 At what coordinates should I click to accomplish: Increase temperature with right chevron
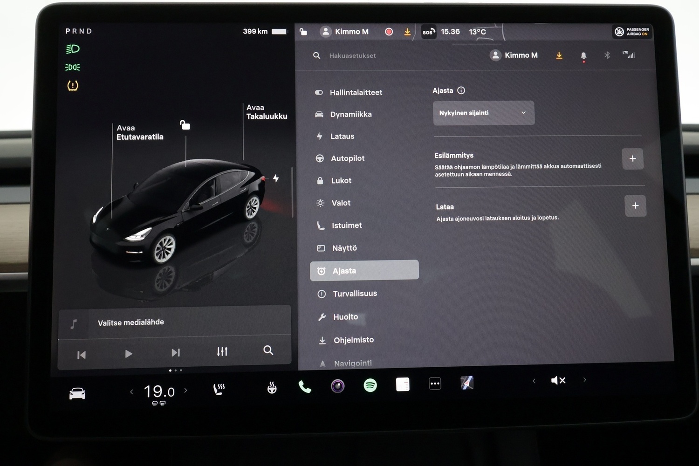[x=185, y=391]
